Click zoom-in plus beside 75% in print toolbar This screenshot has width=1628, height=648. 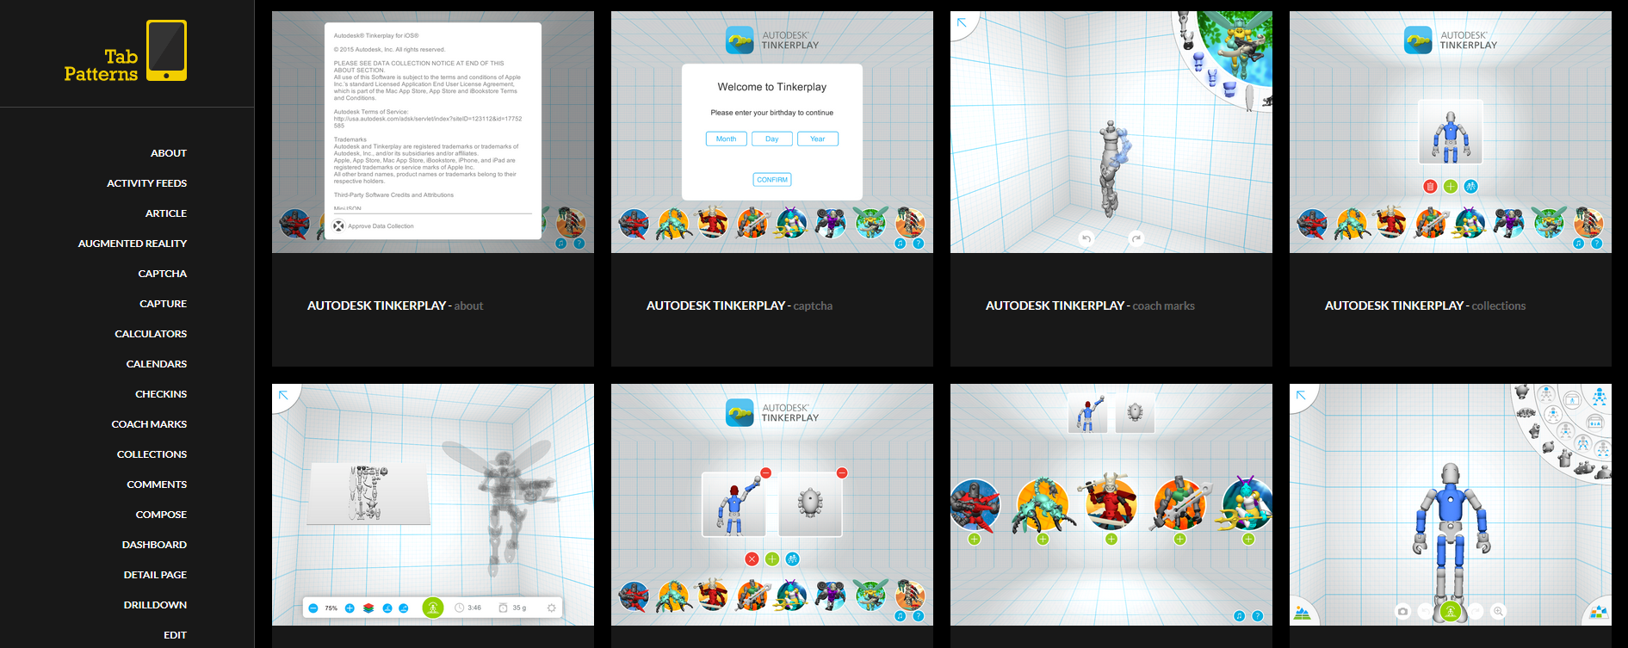click(x=350, y=608)
